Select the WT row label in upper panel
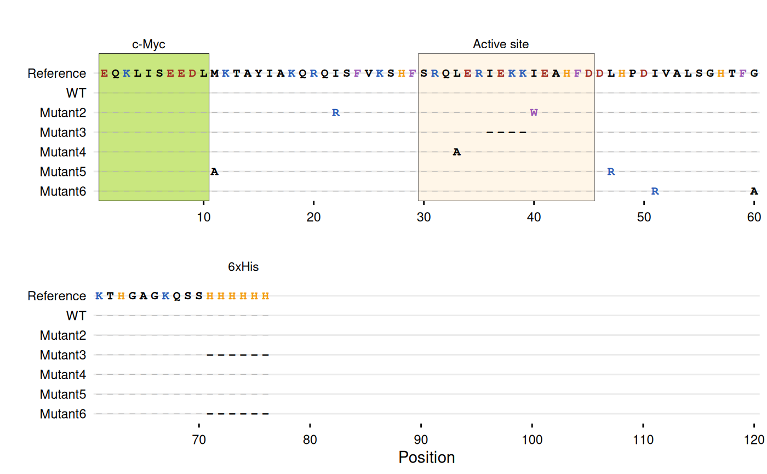The width and height of the screenshot is (767, 474). pos(76,93)
